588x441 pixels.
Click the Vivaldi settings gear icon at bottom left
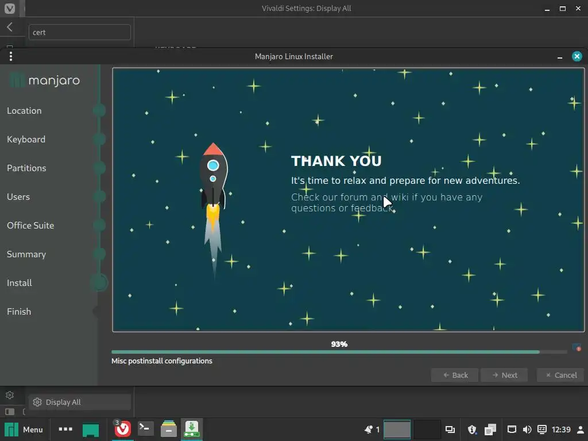(10, 395)
